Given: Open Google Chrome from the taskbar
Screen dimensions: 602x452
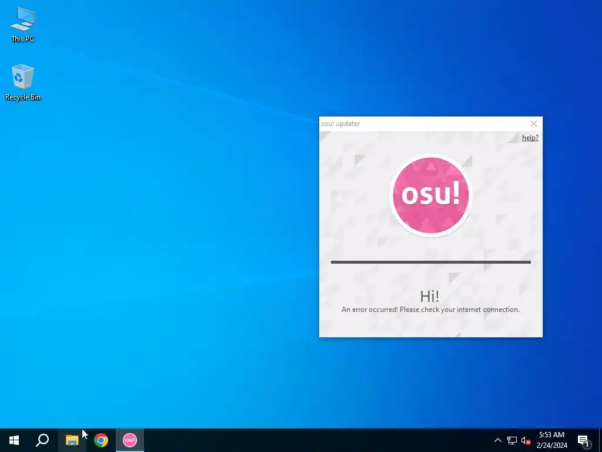Looking at the screenshot, I should (x=101, y=440).
